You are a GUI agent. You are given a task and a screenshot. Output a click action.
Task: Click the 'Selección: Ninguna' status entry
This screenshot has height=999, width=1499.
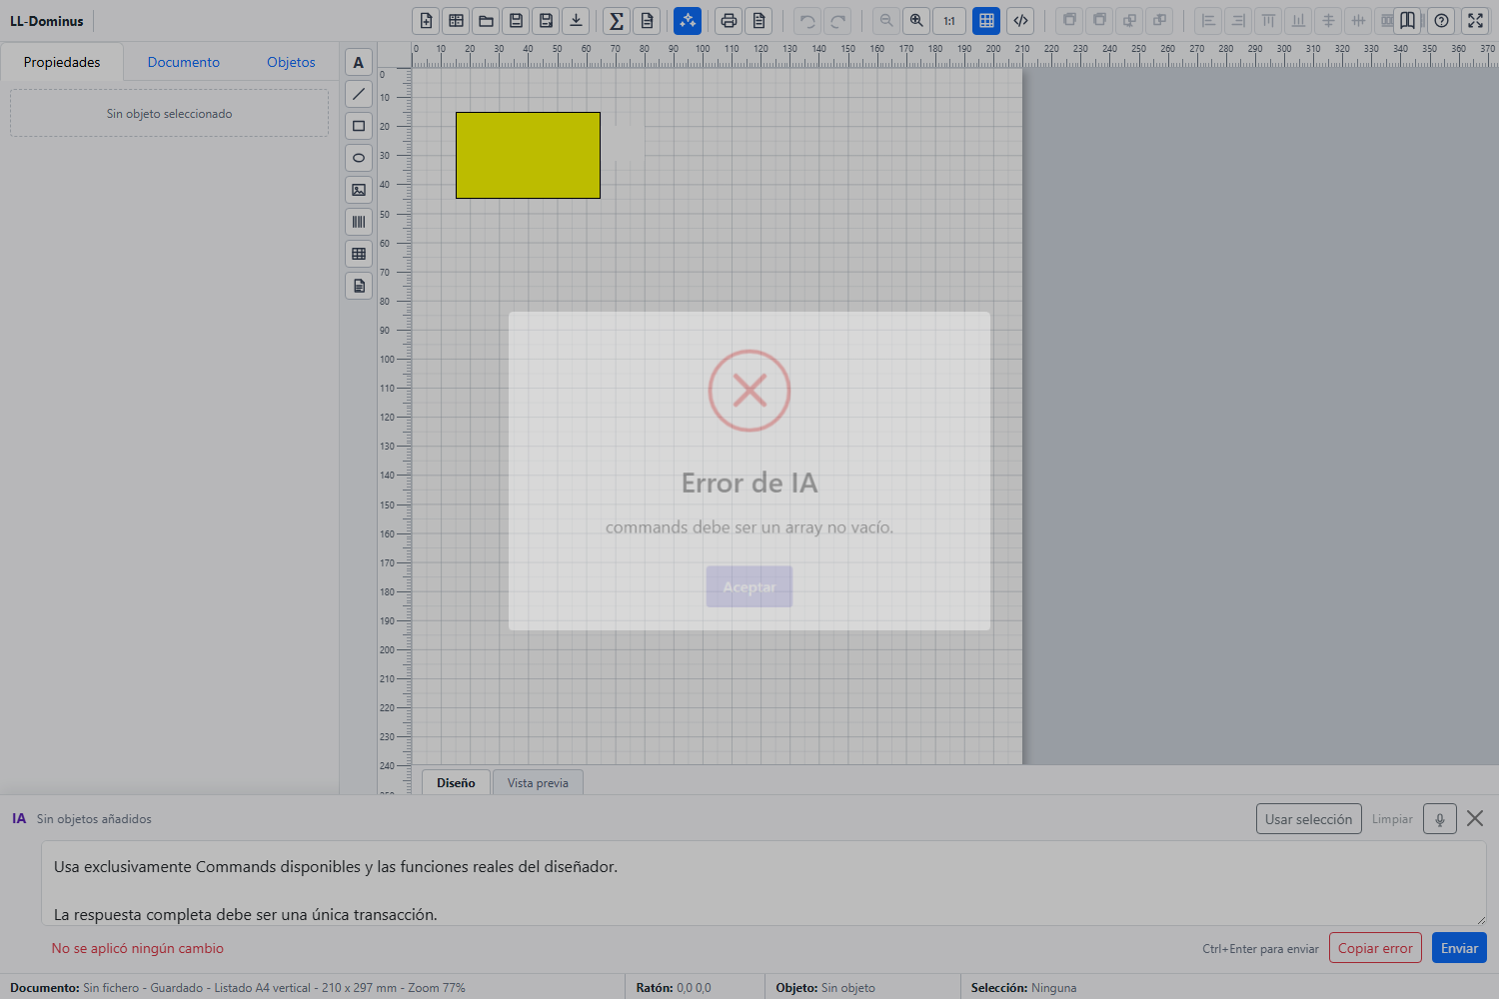click(1023, 988)
